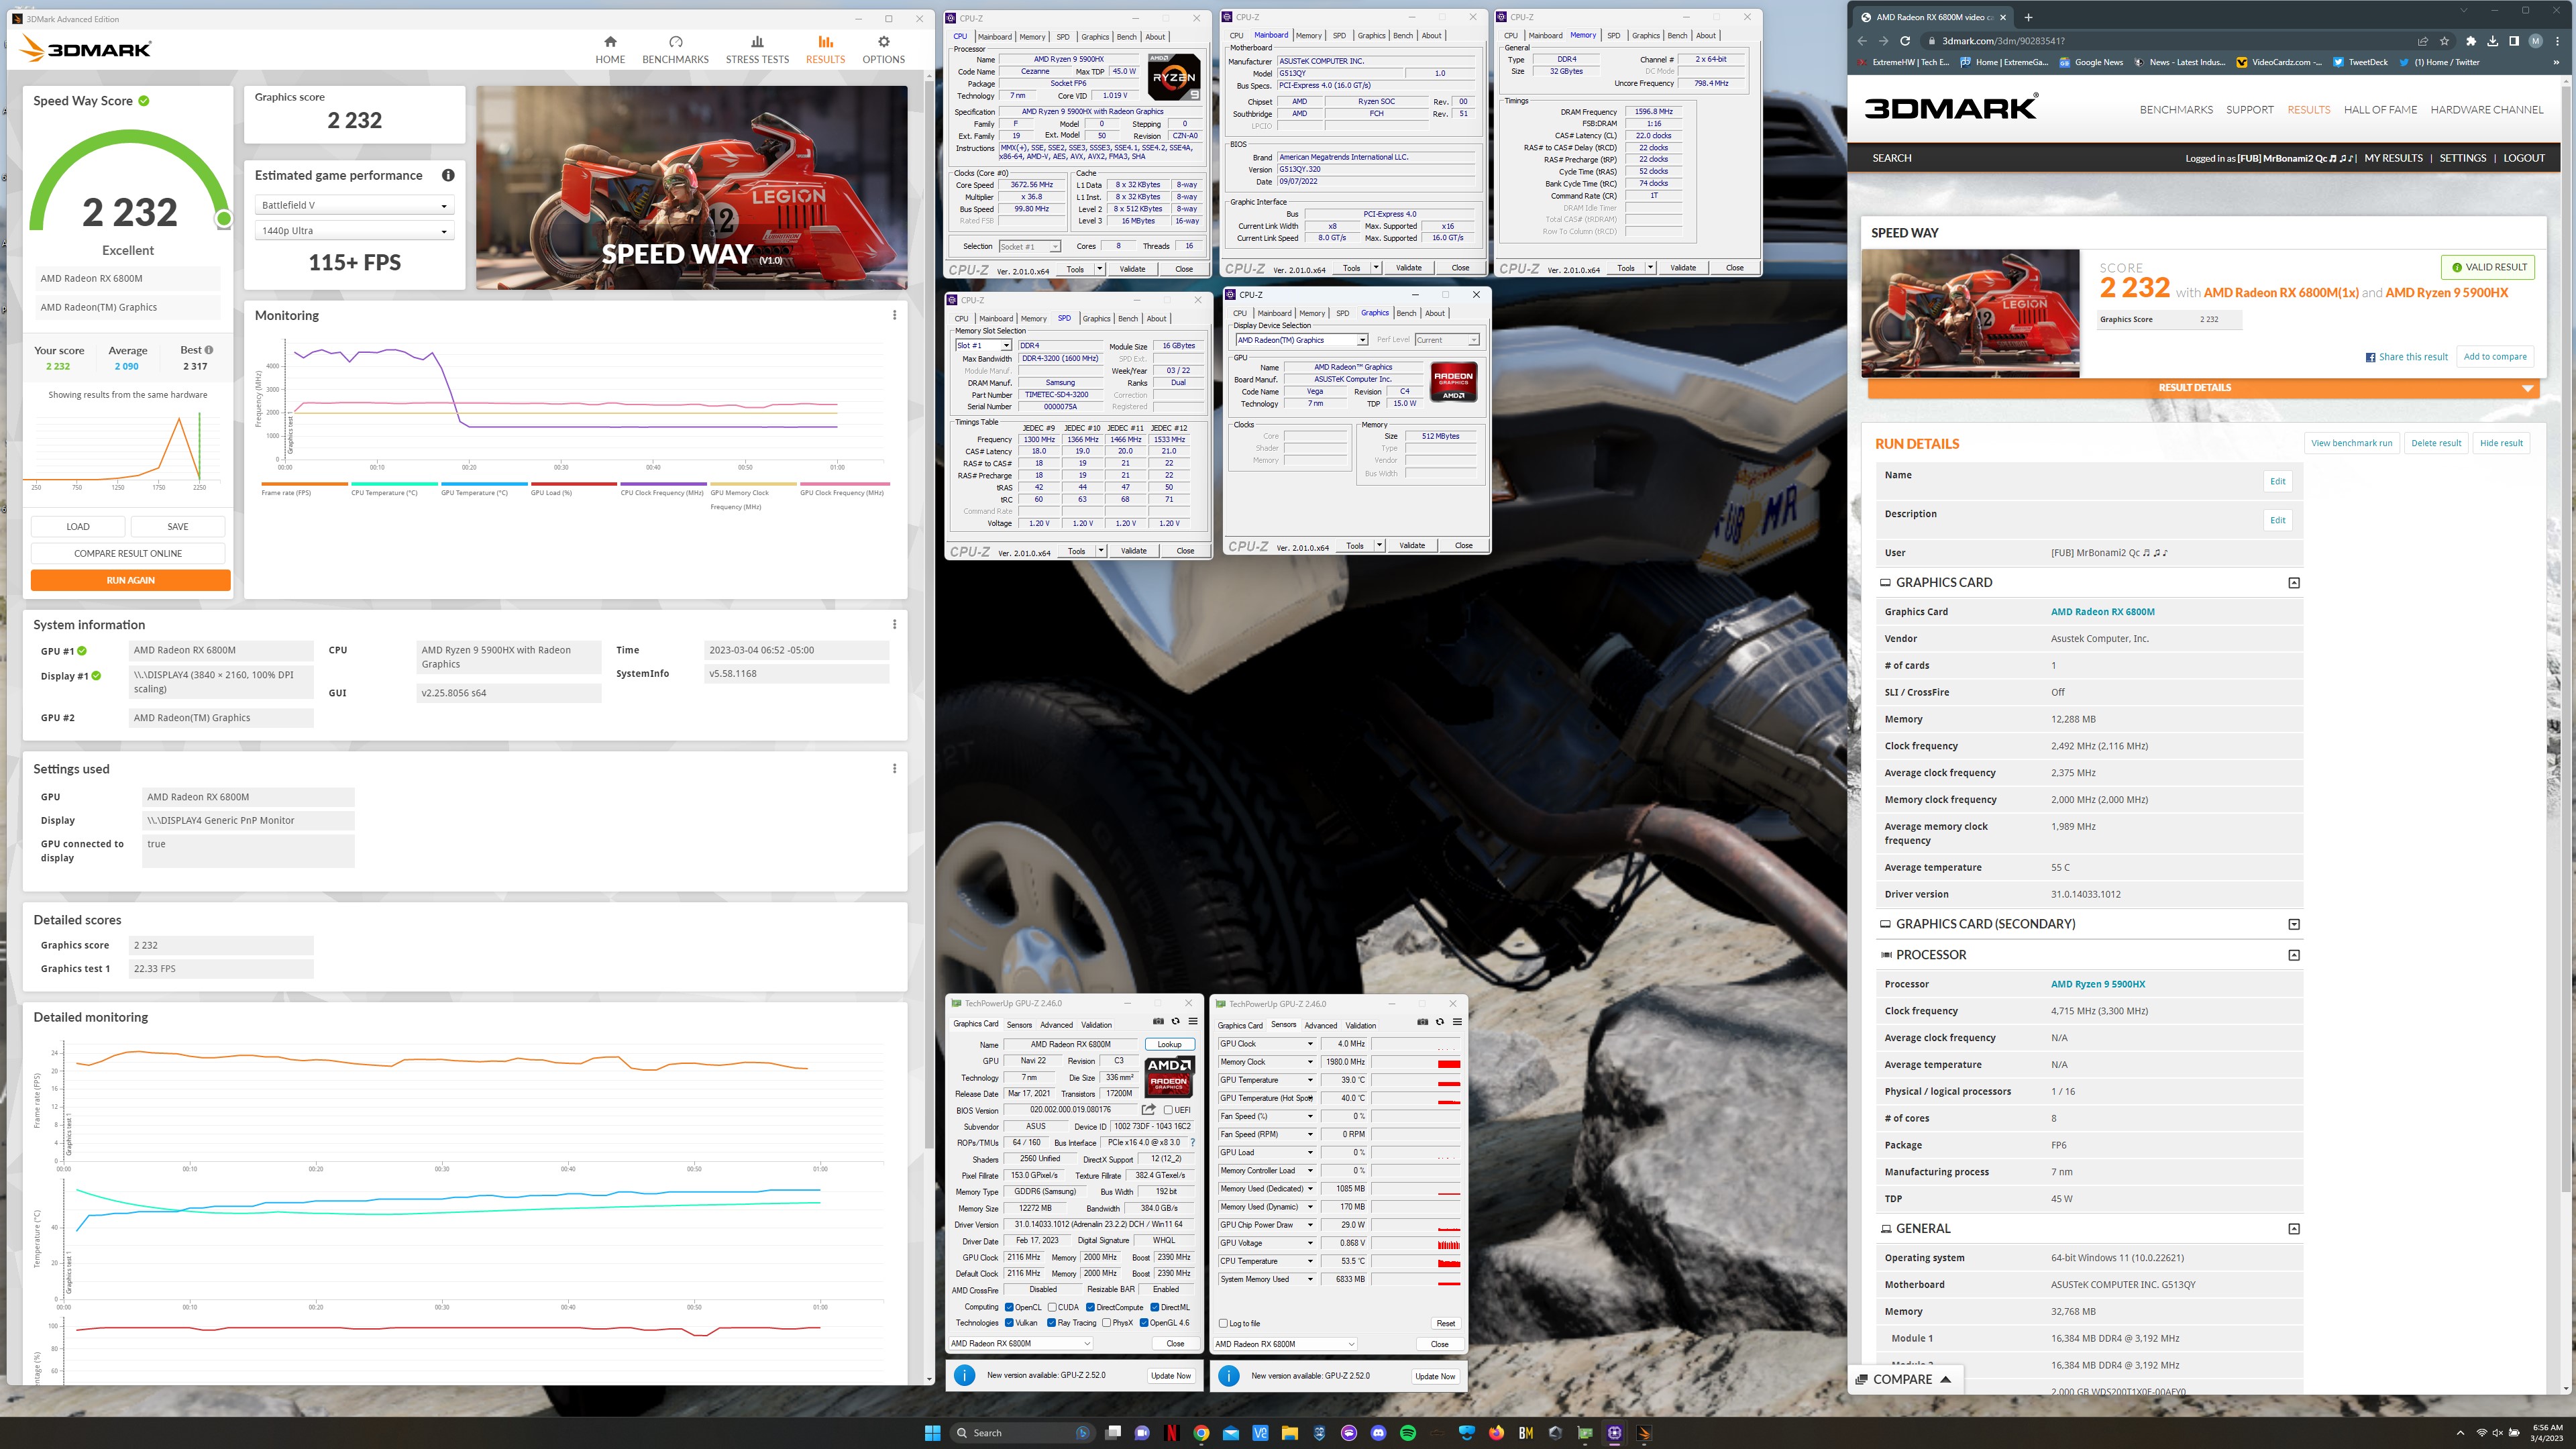Enable Log to file in GPU-Z Sensors

pyautogui.click(x=1223, y=1323)
